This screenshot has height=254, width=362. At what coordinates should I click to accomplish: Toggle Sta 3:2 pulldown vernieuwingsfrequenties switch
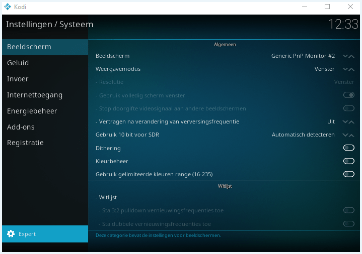tap(348, 210)
